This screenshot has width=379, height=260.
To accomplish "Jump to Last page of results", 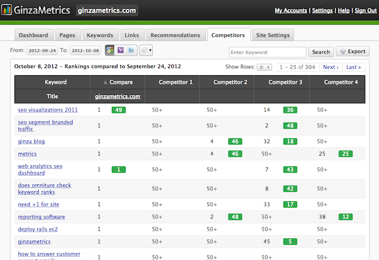I will (354, 67).
